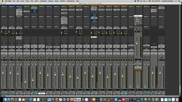Open Safari from the Dock

(31, 100)
